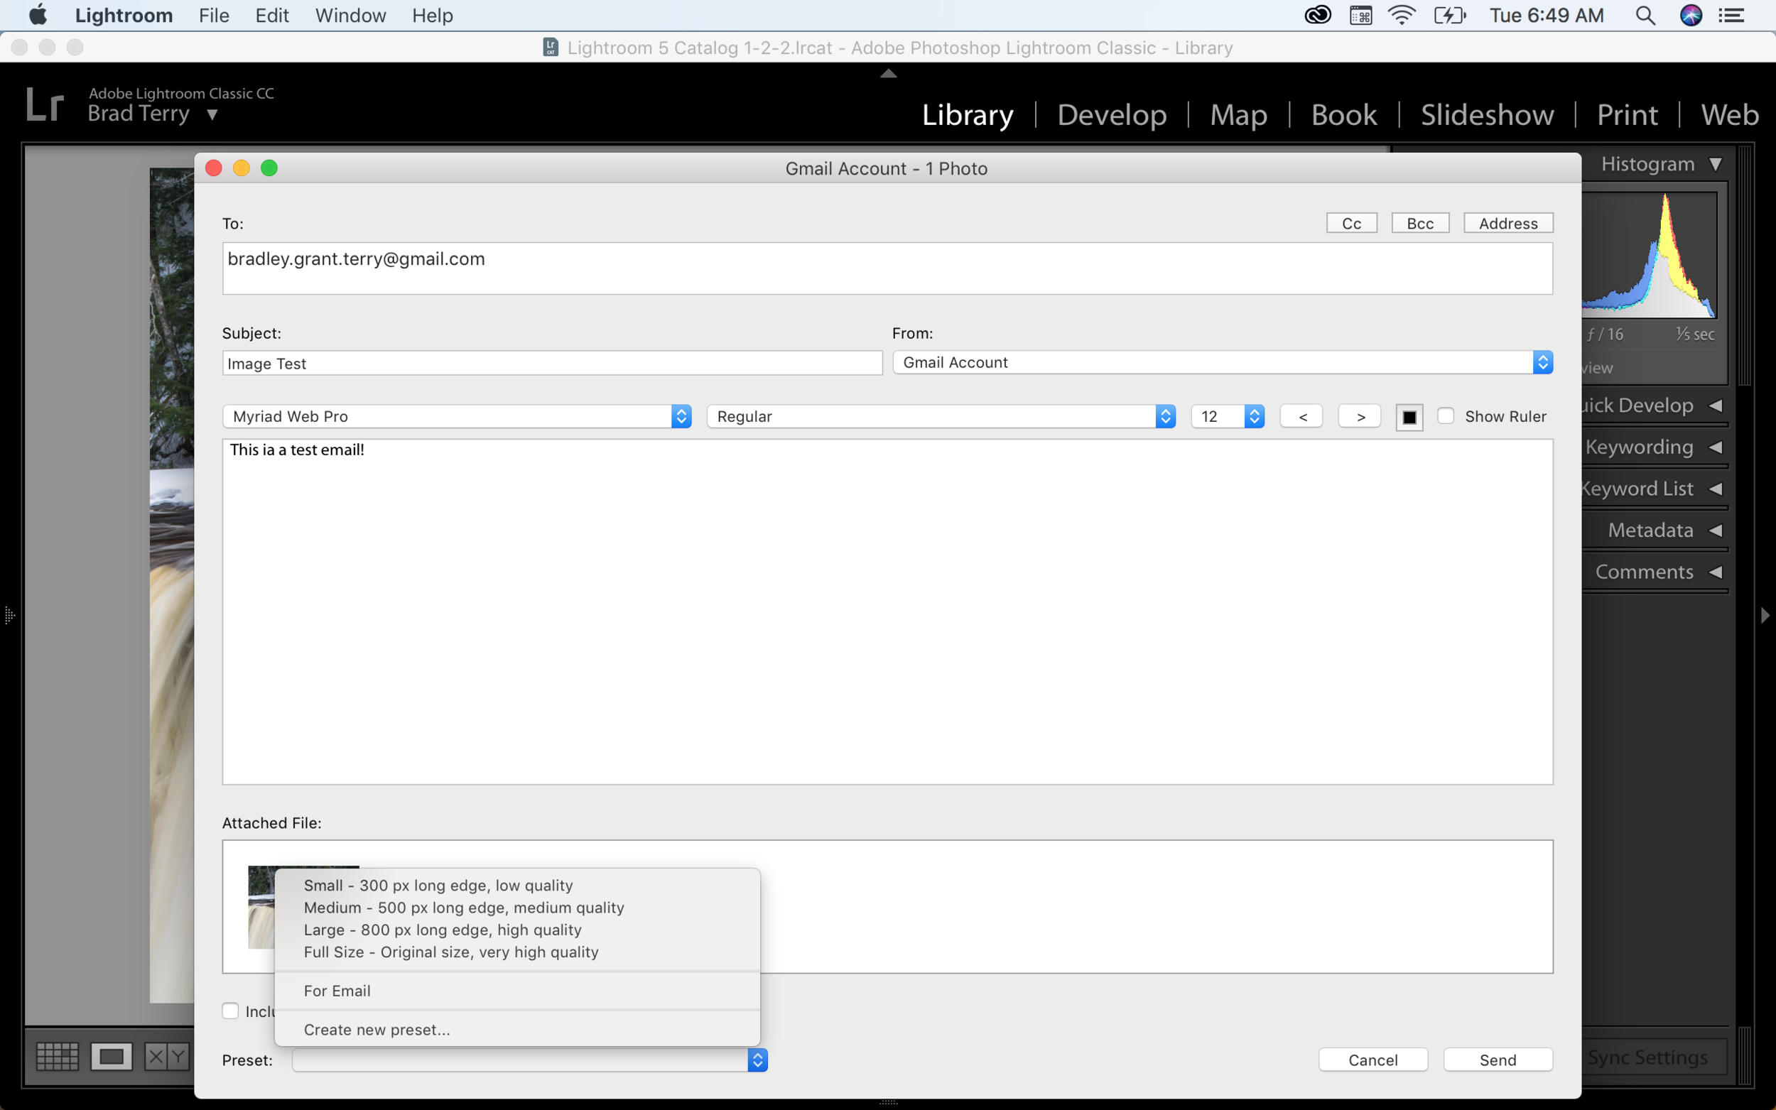Switch to Grid view icon
The image size is (1776, 1110).
click(x=58, y=1057)
